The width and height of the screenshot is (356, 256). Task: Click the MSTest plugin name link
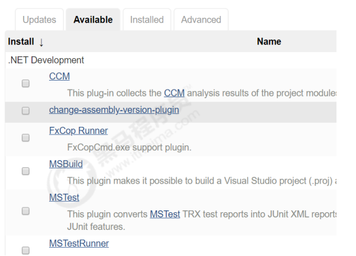(64, 197)
